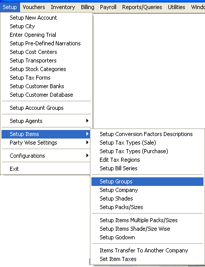The height and width of the screenshot is (267, 205).
Task: Choose Setup Items Shade/Size Wise
Action: 147,229
